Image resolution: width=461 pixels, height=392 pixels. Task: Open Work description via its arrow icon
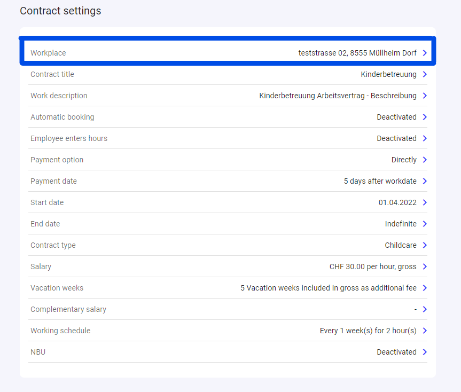pyautogui.click(x=425, y=96)
